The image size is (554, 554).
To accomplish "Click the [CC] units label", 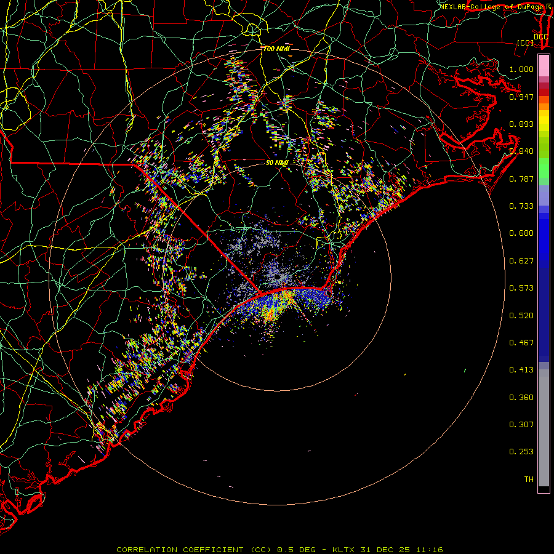I will 526,42.
